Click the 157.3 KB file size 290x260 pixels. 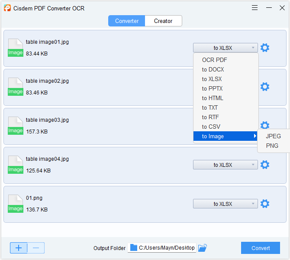tap(37, 132)
